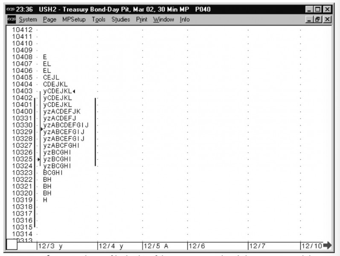340x256 pixels.
Task: Click the 23:36 clock in title bar
Action: pos(24,9)
